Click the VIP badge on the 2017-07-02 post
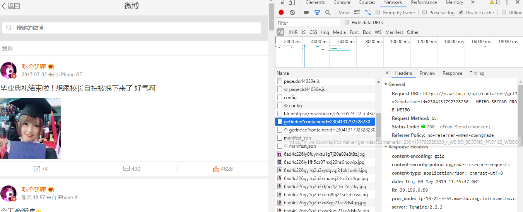The height and width of the screenshot is (212, 523). point(51,66)
